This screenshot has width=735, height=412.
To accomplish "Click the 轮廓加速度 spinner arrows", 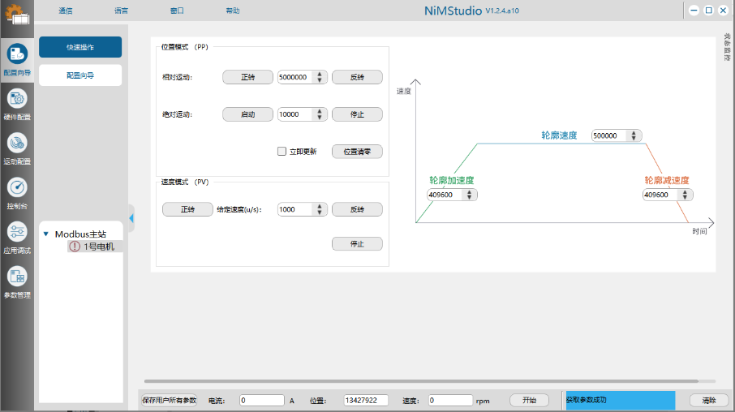I will [470, 195].
